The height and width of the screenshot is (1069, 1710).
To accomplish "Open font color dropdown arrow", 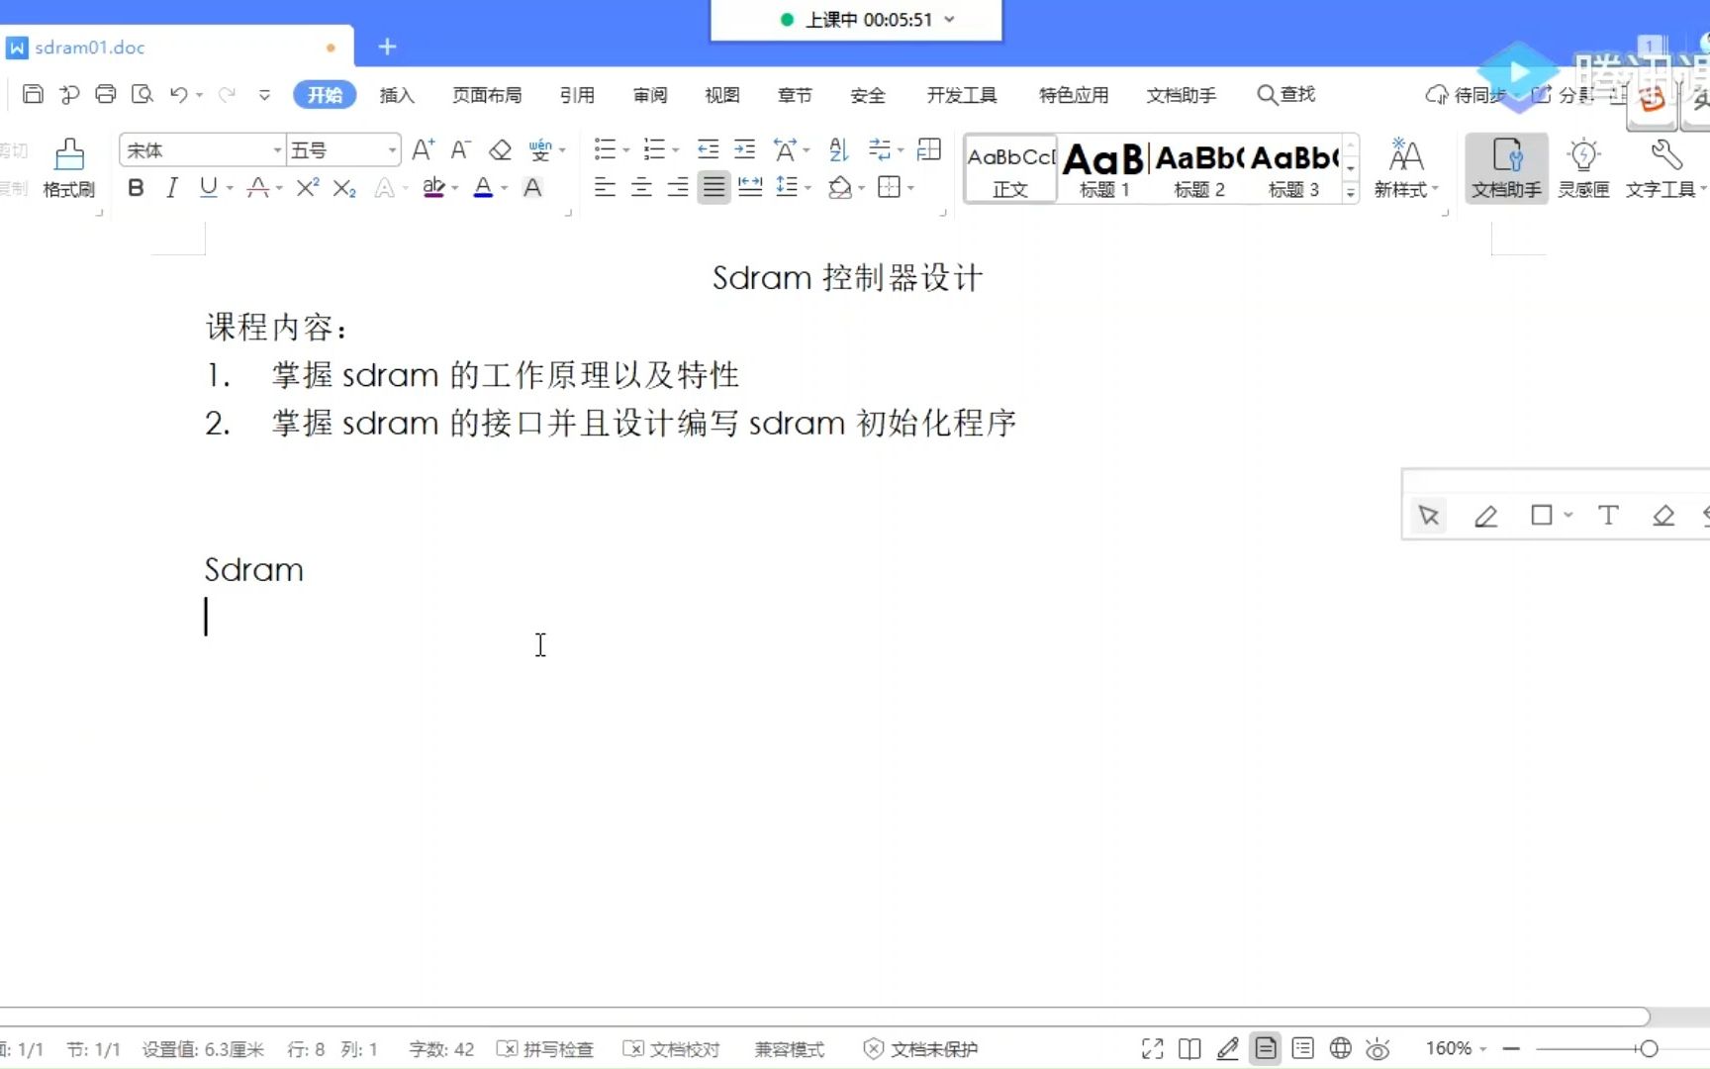I will coord(504,188).
